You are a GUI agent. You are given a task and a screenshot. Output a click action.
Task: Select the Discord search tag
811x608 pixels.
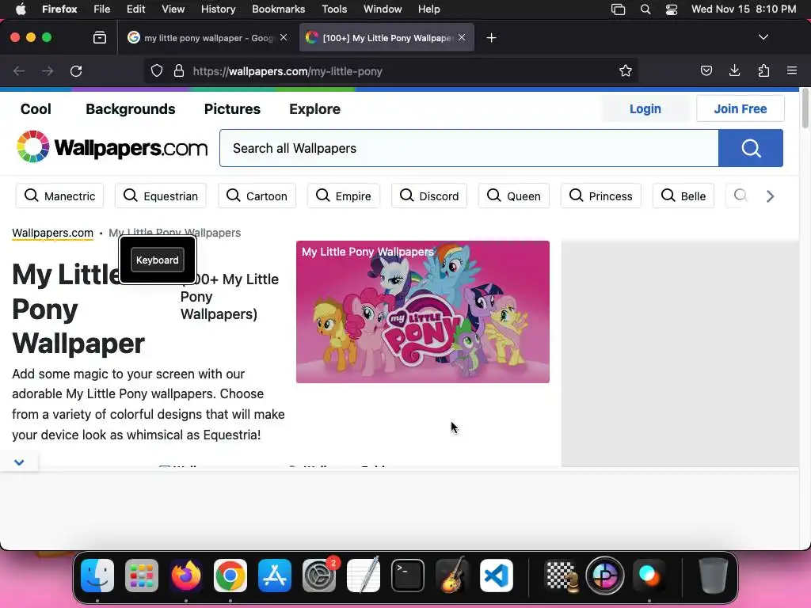428,196
